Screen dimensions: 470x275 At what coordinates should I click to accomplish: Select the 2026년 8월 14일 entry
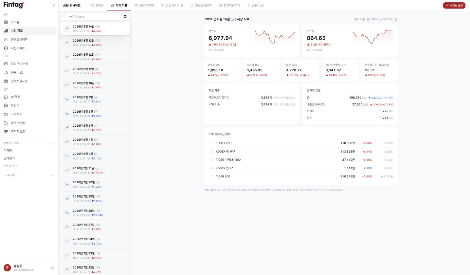(x=95, y=28)
